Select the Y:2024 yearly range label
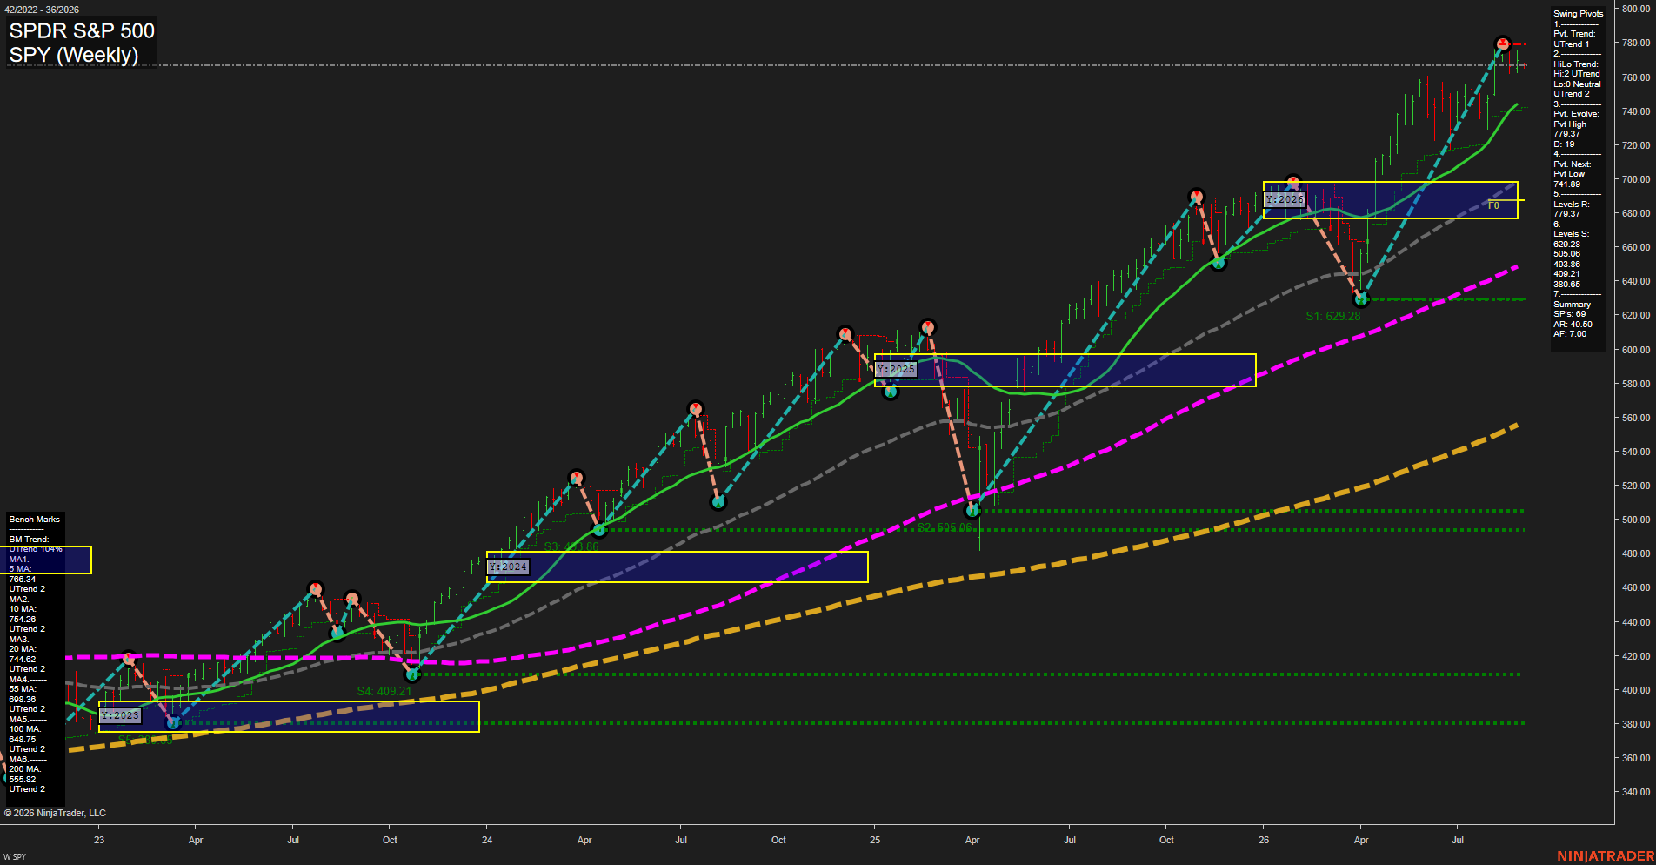This screenshot has height=865, width=1656. point(508,567)
